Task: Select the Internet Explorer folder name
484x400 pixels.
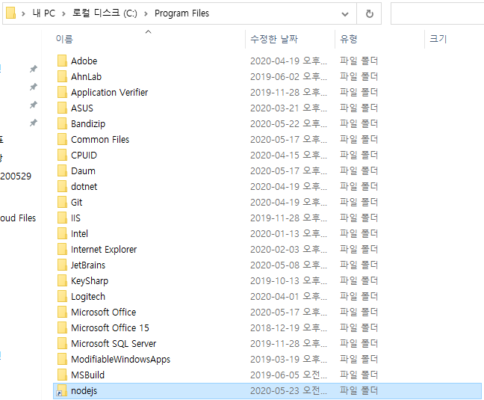Action: [104, 250]
